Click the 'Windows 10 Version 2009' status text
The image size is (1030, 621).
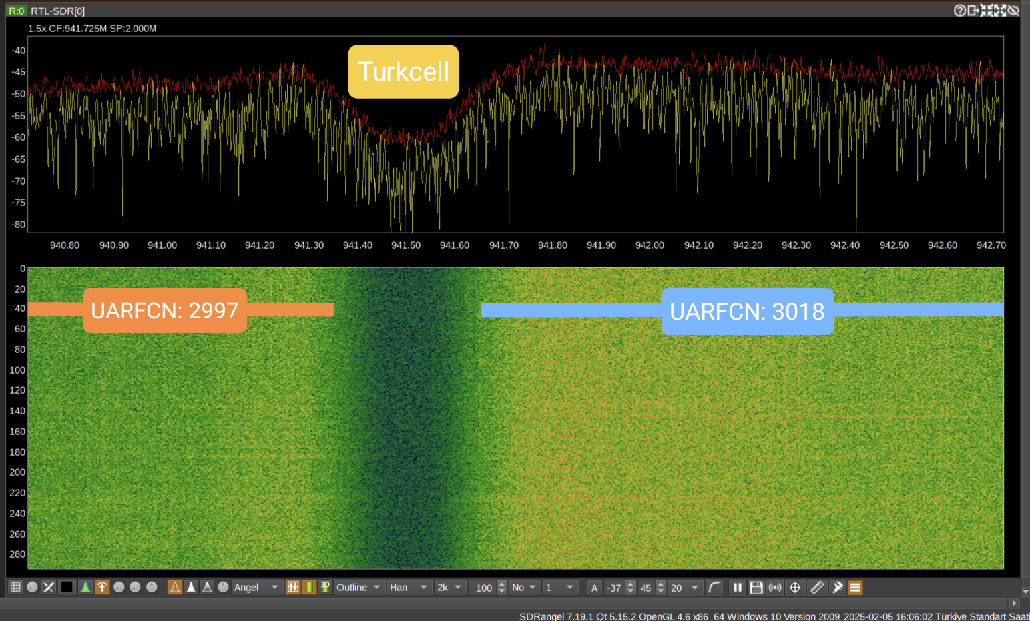(784, 616)
